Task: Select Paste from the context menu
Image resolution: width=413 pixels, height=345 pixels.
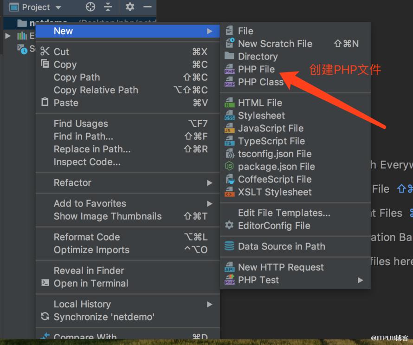Action: (x=128, y=103)
